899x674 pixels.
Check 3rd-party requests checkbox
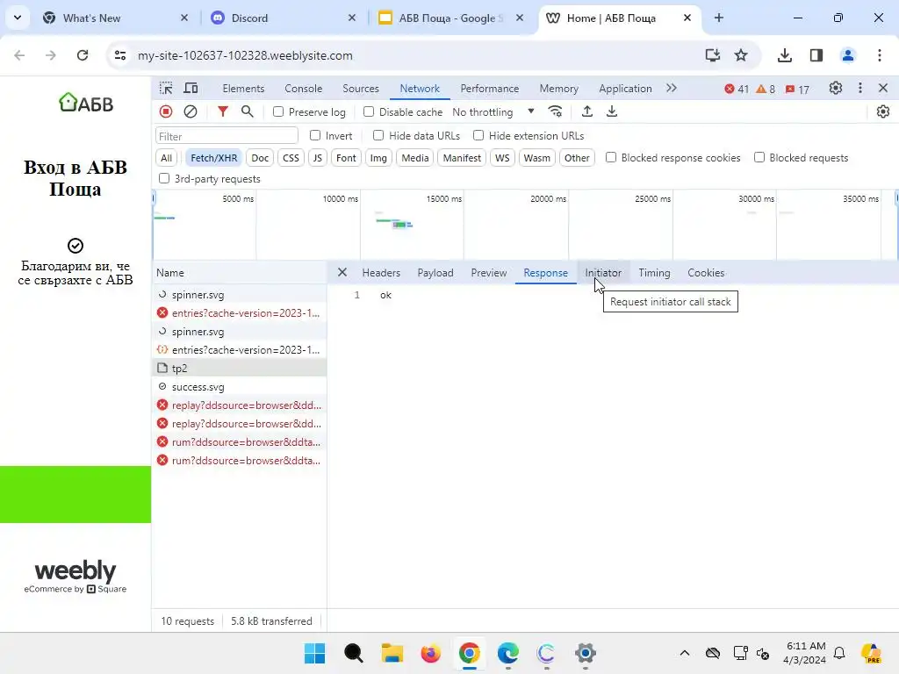click(x=164, y=178)
